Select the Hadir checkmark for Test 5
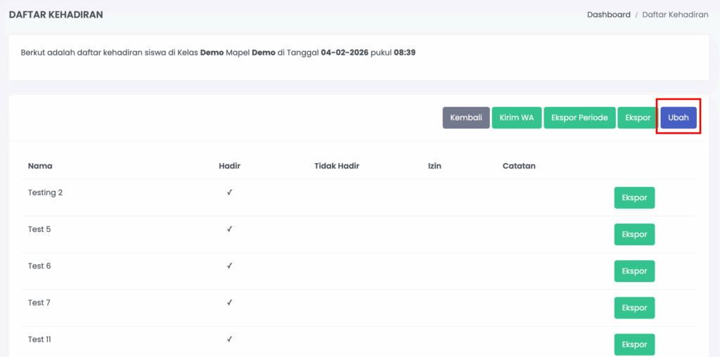The image size is (720, 357). (x=229, y=229)
